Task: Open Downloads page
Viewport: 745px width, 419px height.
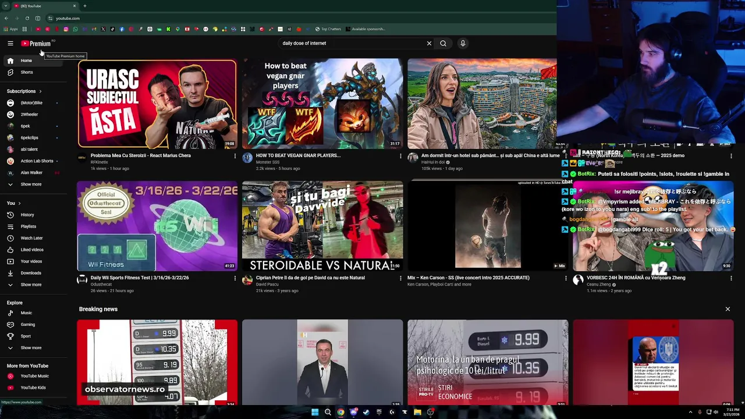Action: point(34,273)
